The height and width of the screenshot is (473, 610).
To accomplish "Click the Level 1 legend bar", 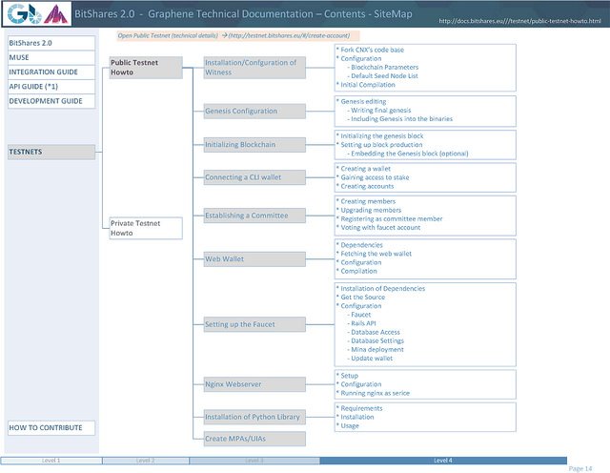I will tap(51, 461).
